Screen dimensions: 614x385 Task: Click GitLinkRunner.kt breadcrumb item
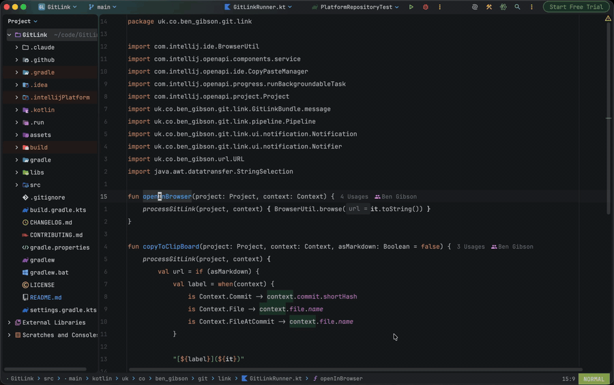[272, 379]
